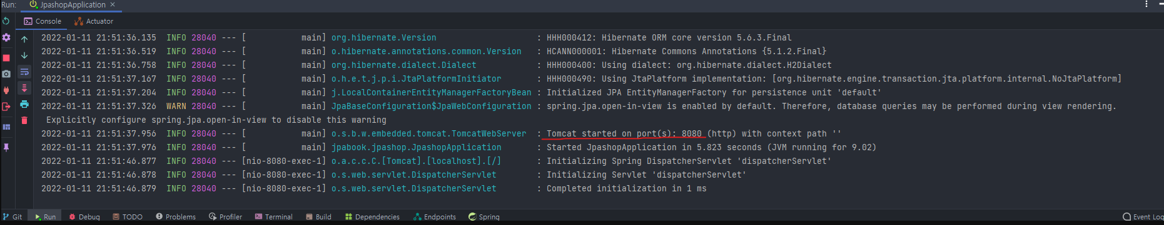1164x225 pixels.
Task: Toggle scroll to end of console
Action: tap(24, 88)
